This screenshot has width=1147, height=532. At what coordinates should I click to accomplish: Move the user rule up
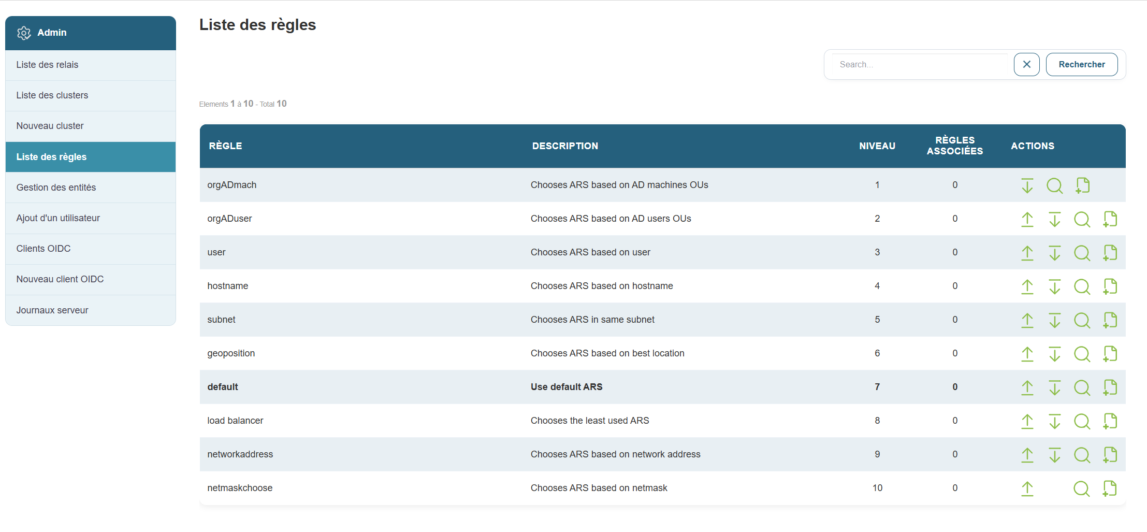(1027, 253)
